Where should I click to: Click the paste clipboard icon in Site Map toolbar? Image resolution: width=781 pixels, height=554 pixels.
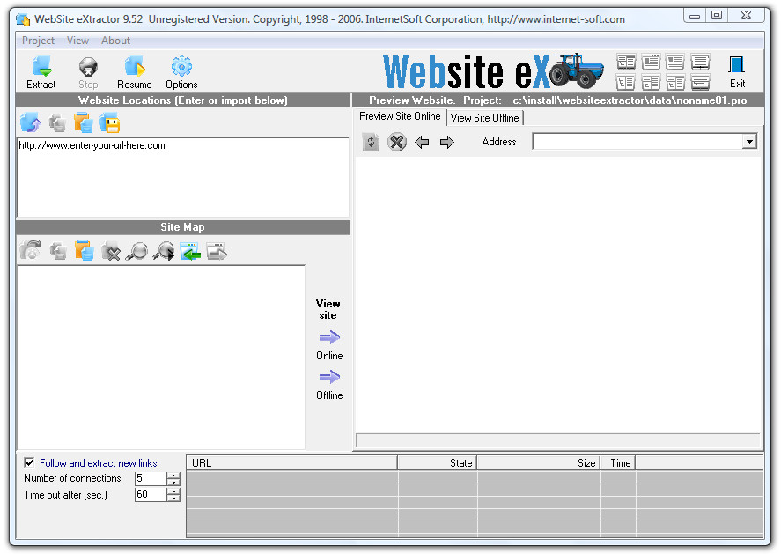pos(85,251)
